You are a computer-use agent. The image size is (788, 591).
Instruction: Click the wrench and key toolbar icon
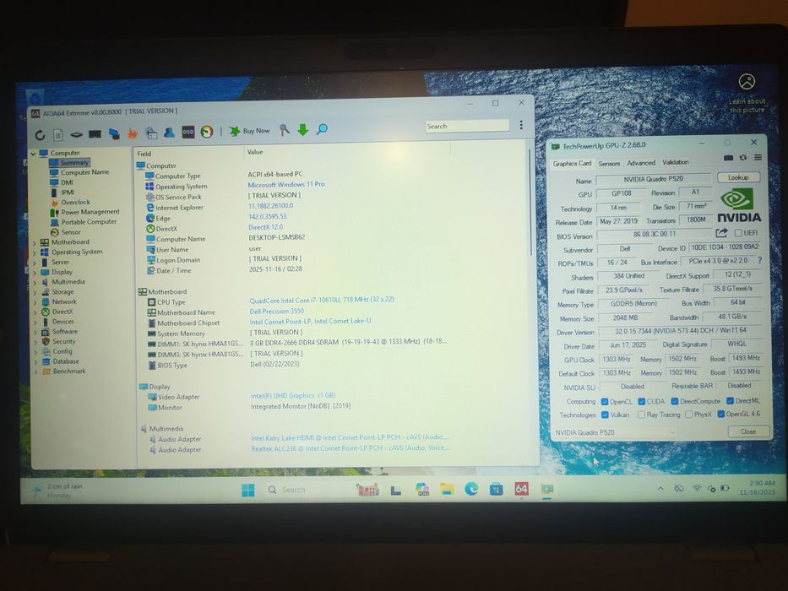coord(285,130)
